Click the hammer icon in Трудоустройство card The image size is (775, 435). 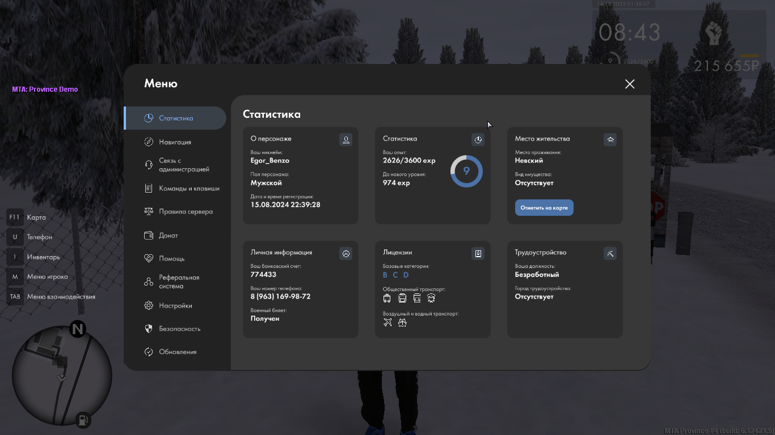pyautogui.click(x=610, y=253)
